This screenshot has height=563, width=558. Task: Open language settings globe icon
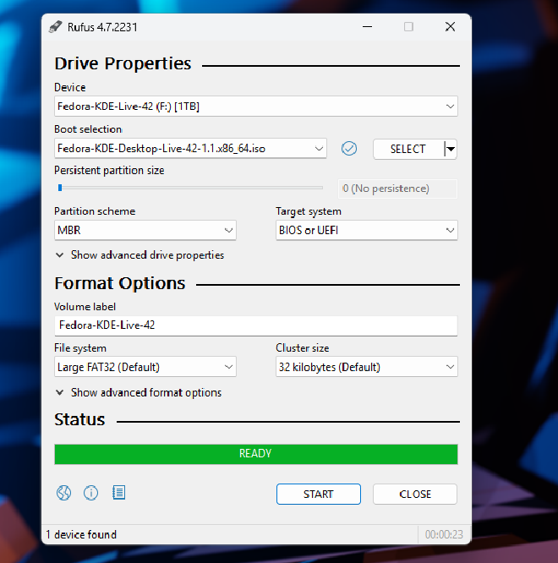63,493
